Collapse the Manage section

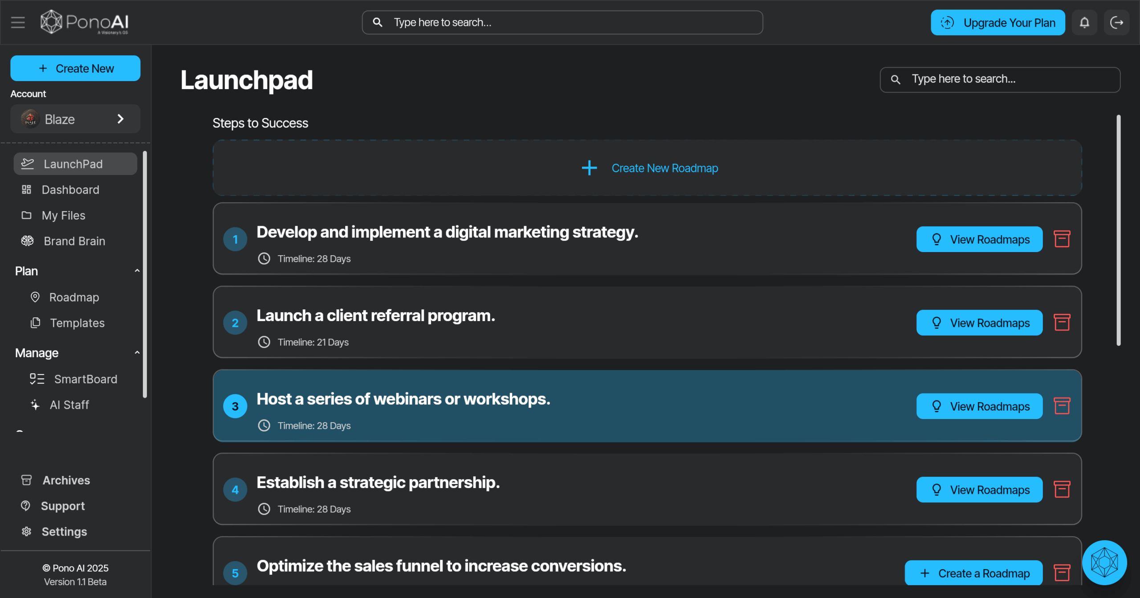(x=137, y=353)
